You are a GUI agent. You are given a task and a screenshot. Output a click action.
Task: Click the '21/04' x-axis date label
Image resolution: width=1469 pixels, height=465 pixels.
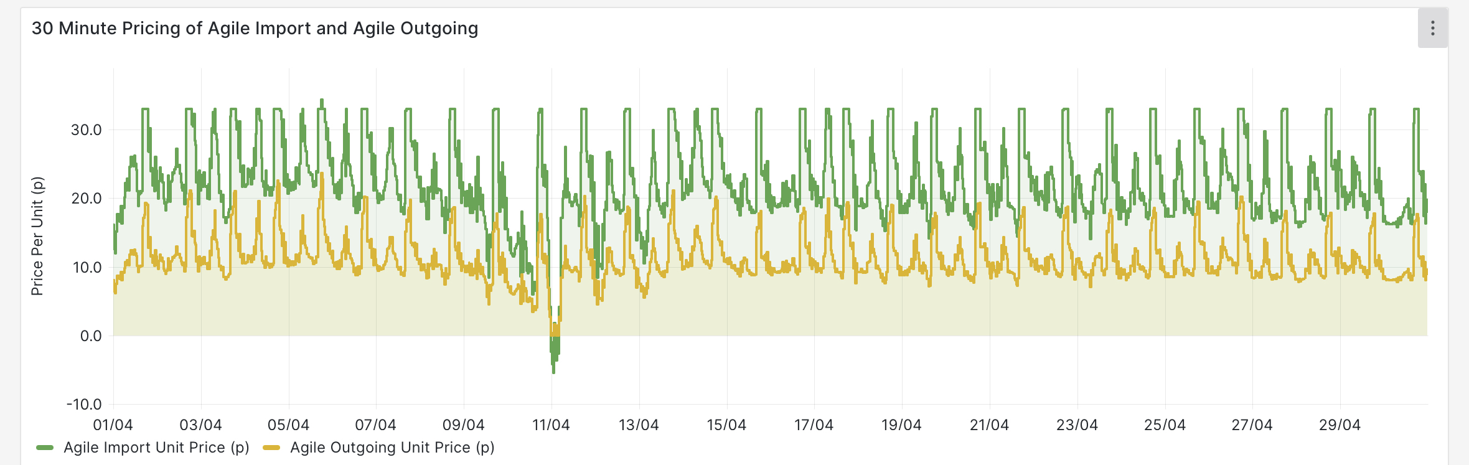pyautogui.click(x=989, y=425)
